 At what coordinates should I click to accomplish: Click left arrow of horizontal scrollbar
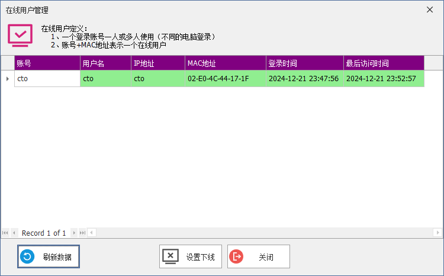point(91,233)
